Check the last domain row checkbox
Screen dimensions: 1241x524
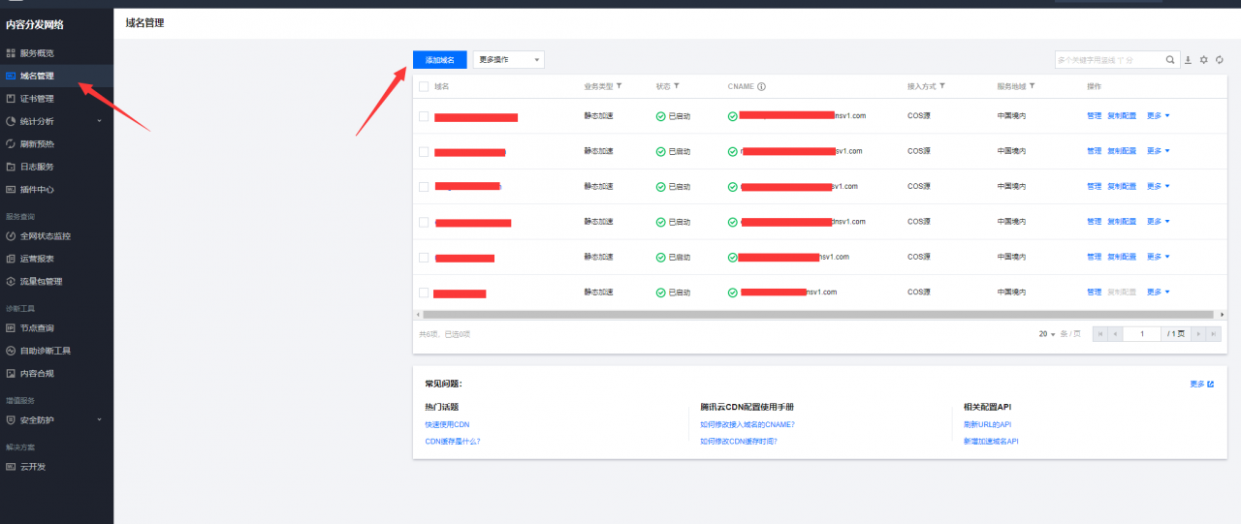tap(424, 293)
